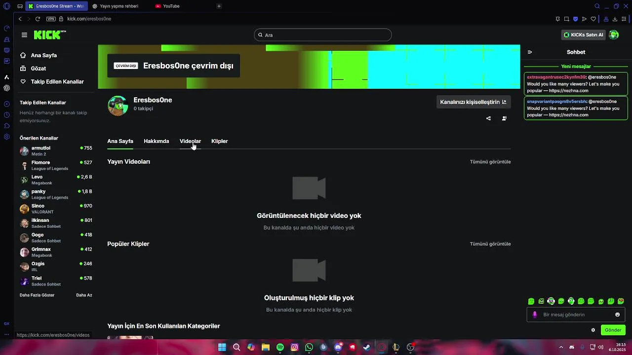
Task: Click Kanalınızı kişiselleştirin button
Action: [x=473, y=102]
